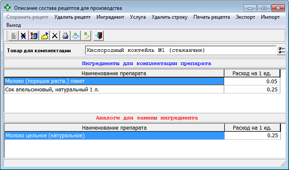
Task: Click ingredients Расход на 1 ед. header
Action: [252, 74]
